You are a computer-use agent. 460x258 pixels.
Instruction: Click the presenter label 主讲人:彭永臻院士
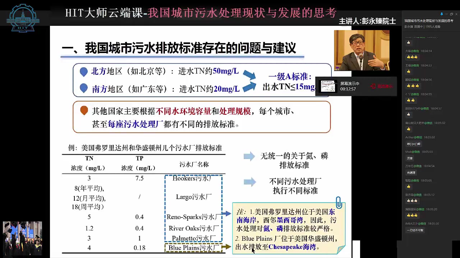[x=367, y=21]
